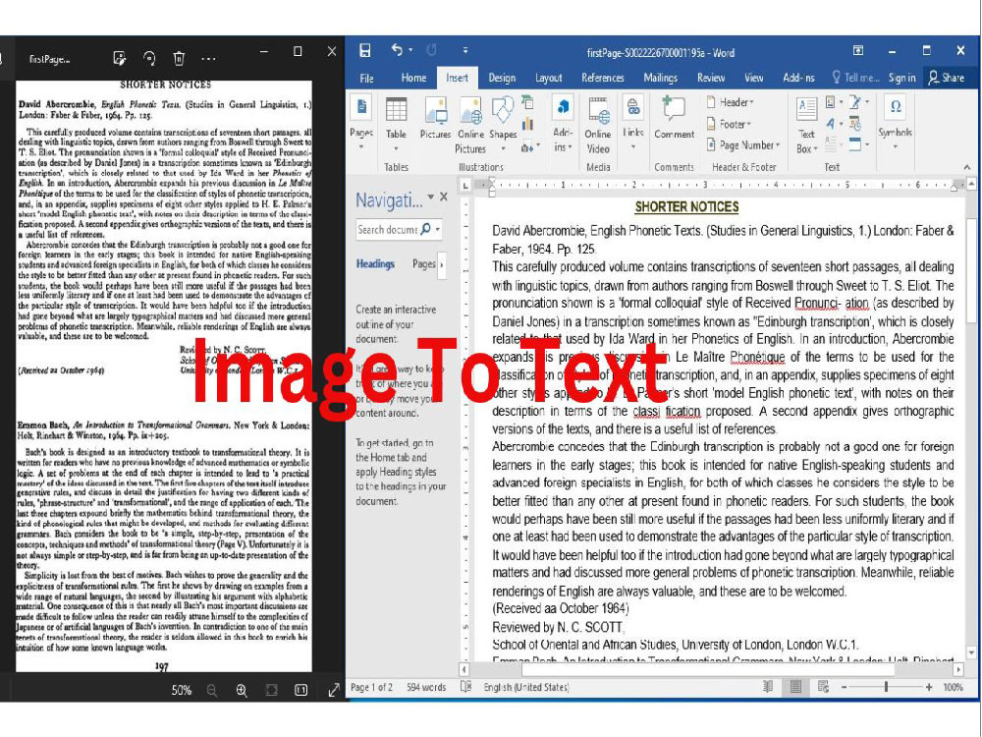Image resolution: width=982 pixels, height=737 pixels.
Task: Select the Headings tab in Navigation pane
Action: (x=375, y=263)
